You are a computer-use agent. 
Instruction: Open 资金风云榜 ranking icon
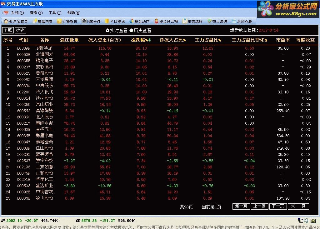click(156, 21)
